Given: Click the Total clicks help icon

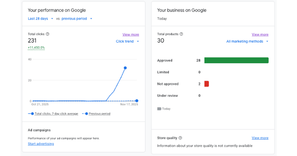Looking at the screenshot, I should [48, 34].
